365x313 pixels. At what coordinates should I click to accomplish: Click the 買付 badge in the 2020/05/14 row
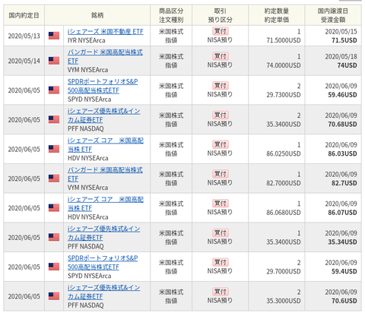click(221, 56)
